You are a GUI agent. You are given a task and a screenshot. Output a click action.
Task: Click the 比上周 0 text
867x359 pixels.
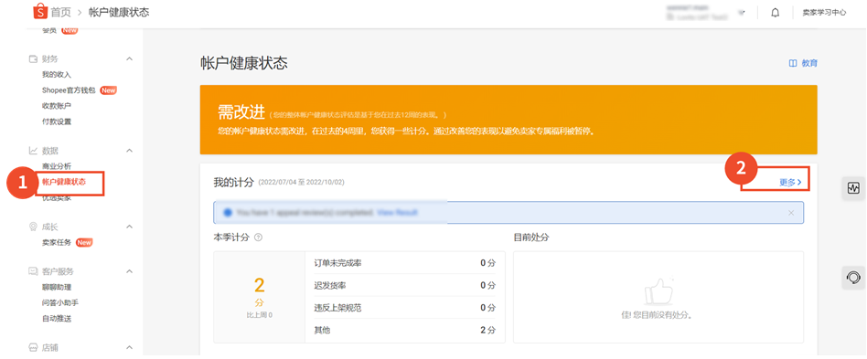coord(260,315)
